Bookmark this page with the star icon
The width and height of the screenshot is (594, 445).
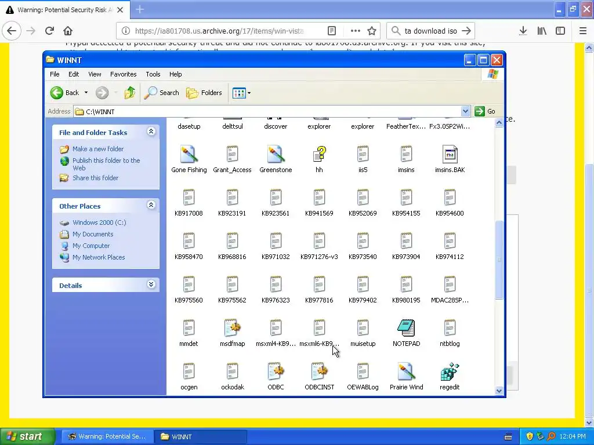coord(372,31)
